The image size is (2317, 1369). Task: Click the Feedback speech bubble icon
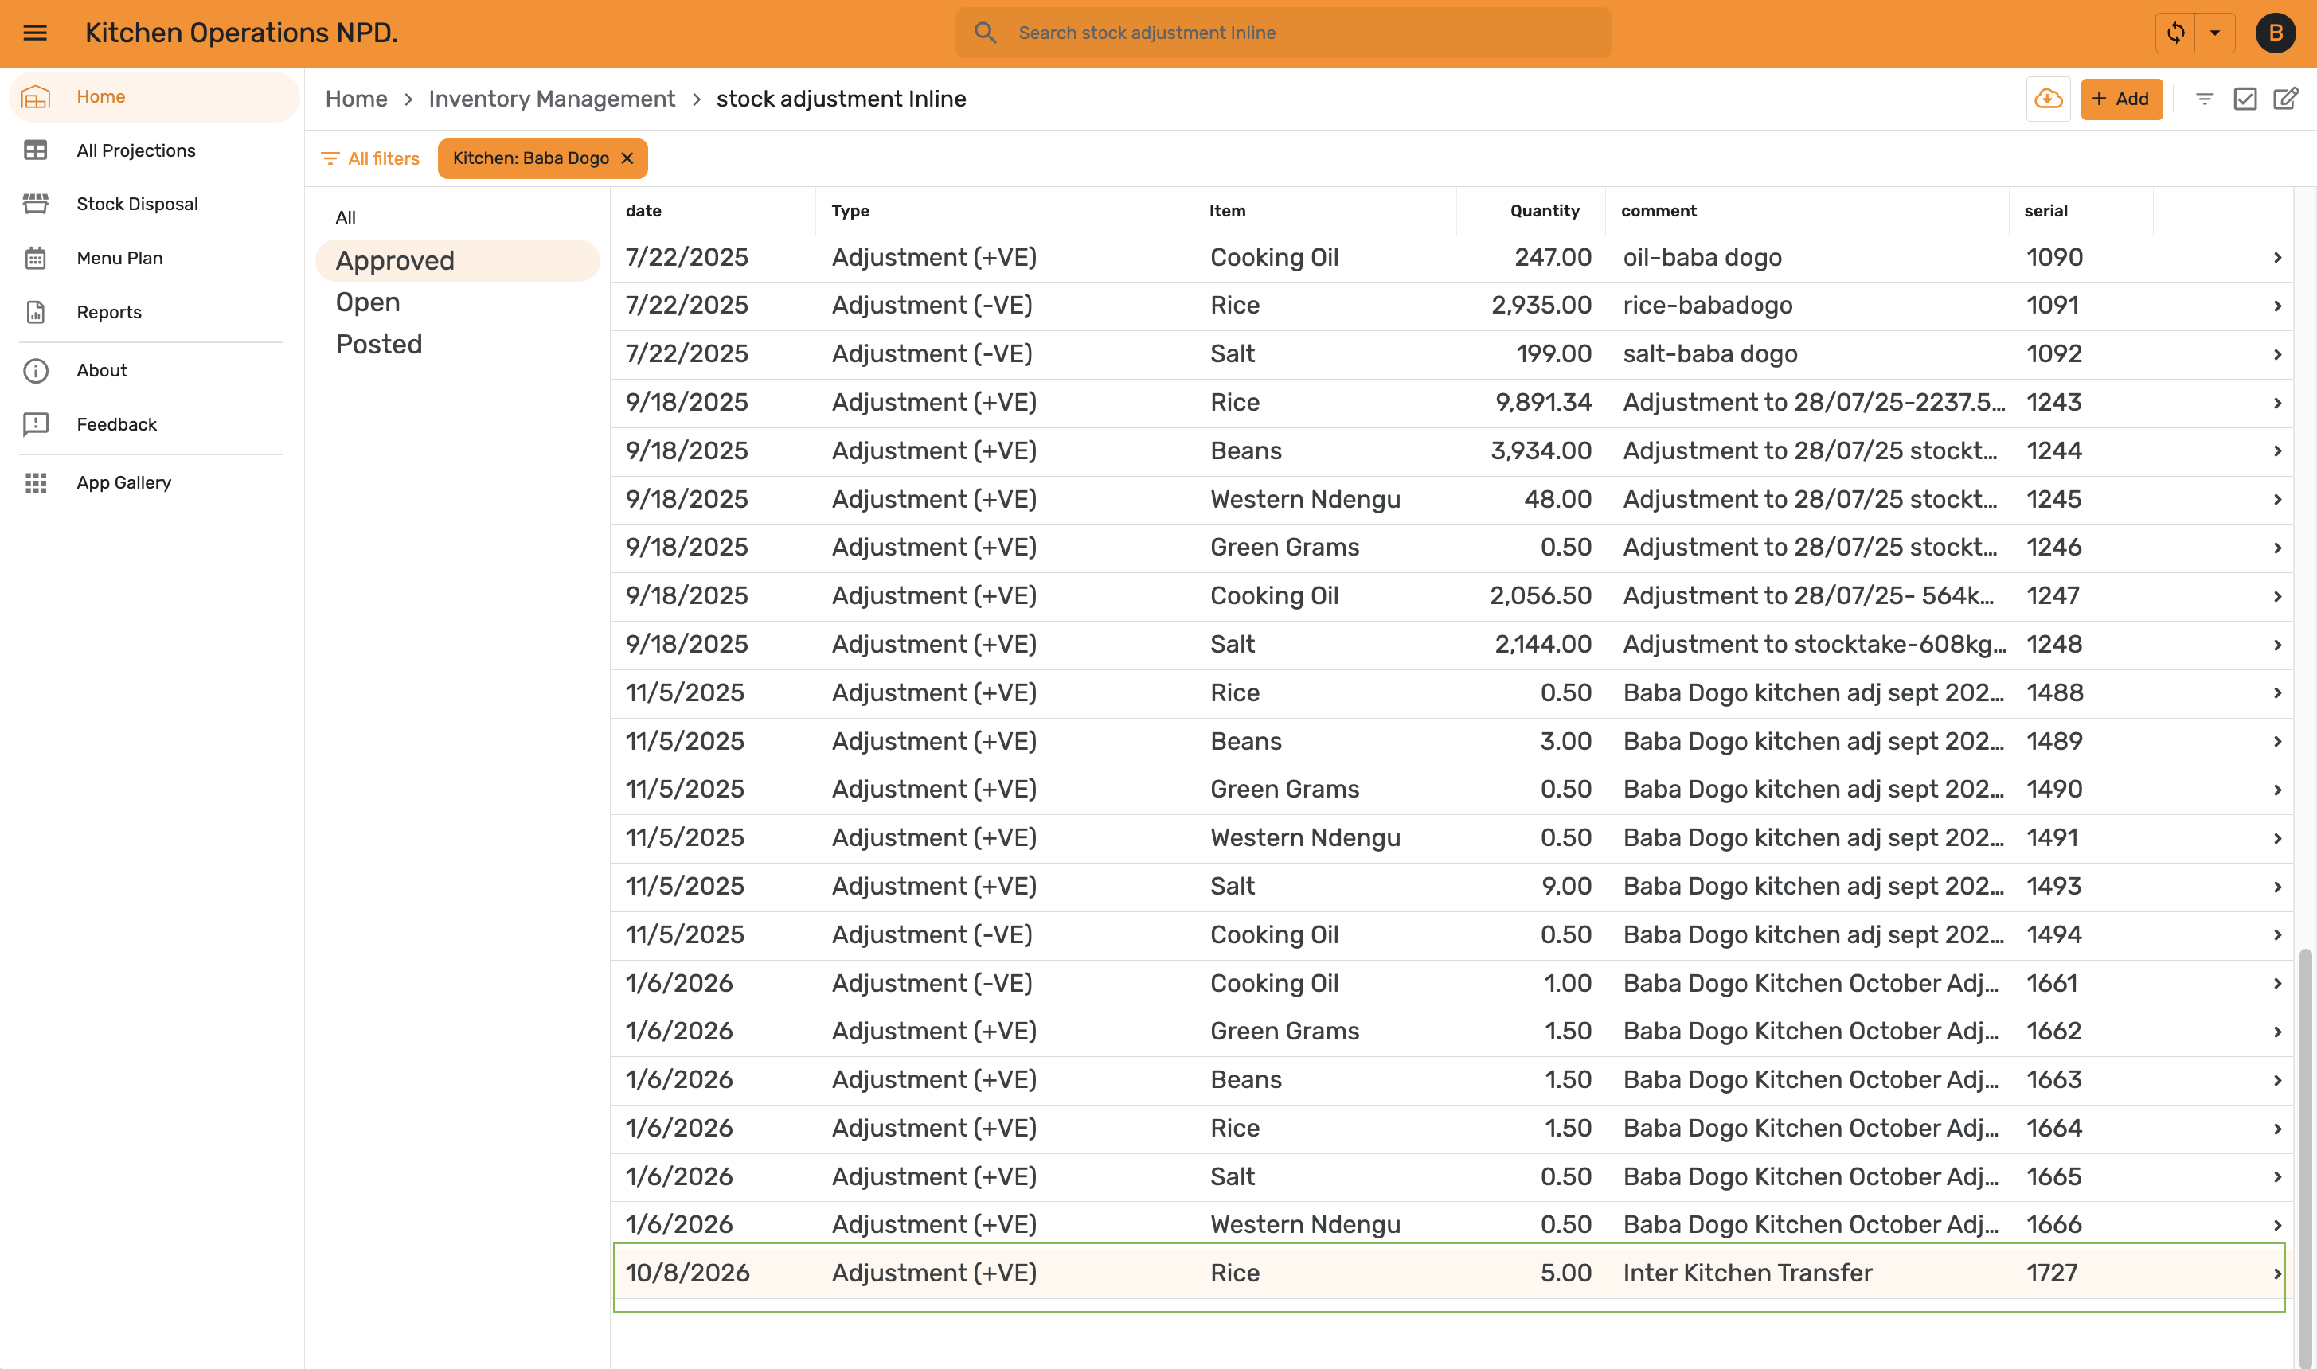point(36,424)
